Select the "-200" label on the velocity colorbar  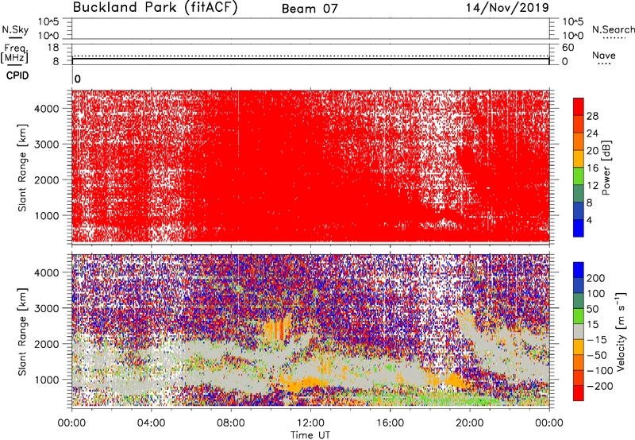[599, 386]
